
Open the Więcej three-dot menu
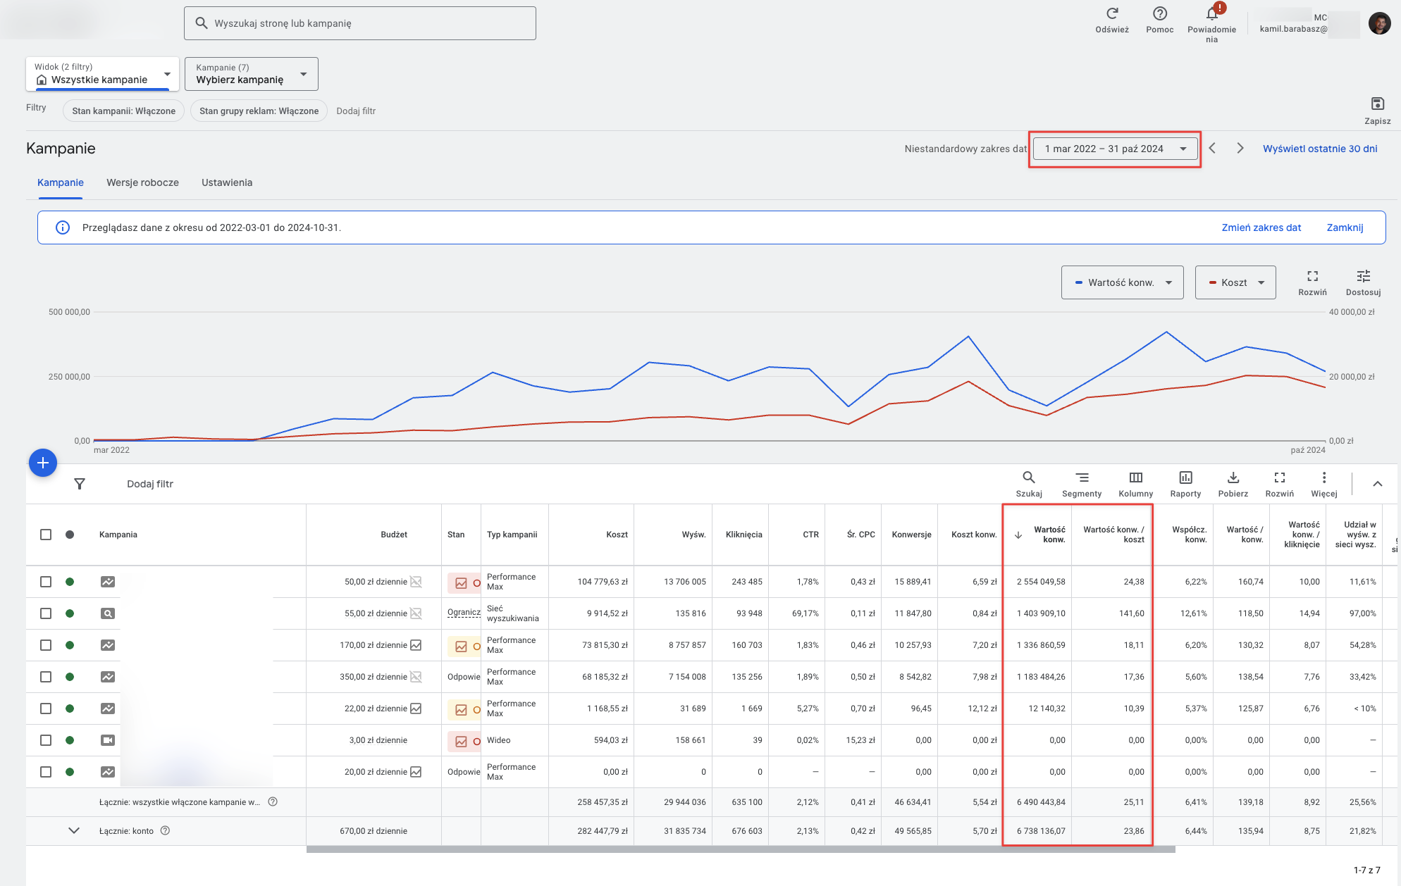click(1324, 478)
